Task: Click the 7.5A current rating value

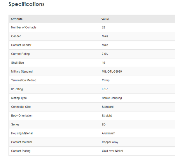Action: click(105, 54)
